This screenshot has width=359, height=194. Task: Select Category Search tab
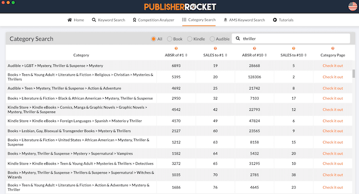click(x=199, y=20)
